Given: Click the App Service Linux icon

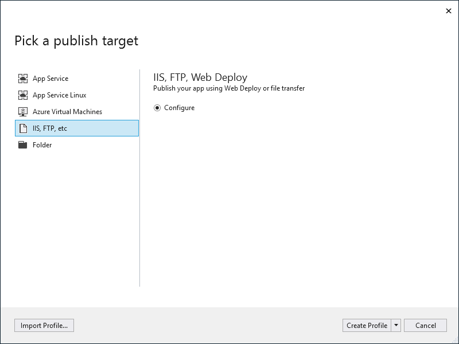Looking at the screenshot, I should (x=23, y=95).
